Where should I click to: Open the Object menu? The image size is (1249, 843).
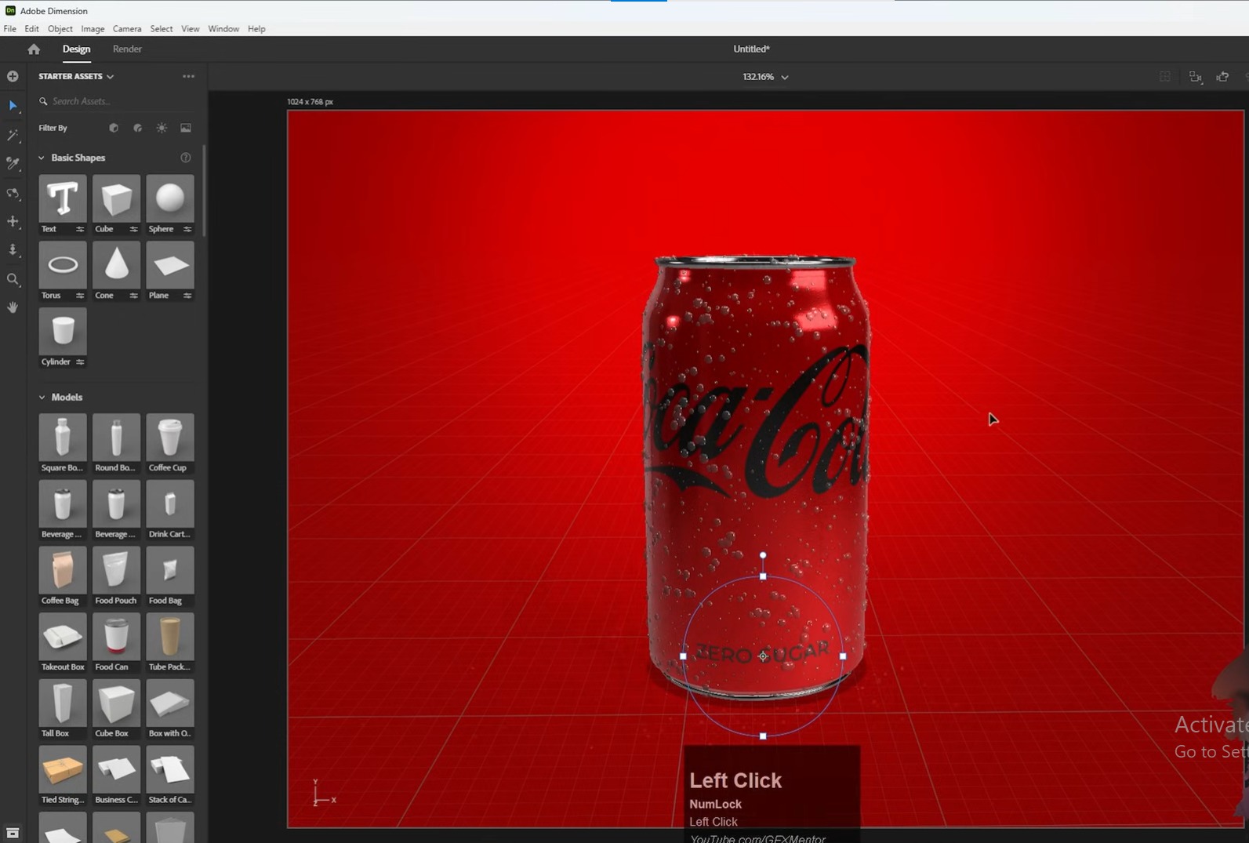(x=60, y=29)
